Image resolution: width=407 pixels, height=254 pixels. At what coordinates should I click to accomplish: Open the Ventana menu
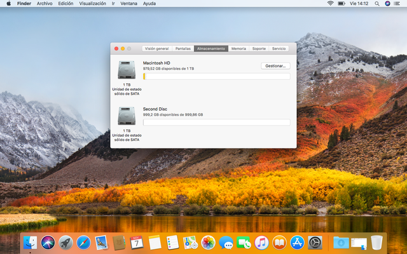pos(128,4)
